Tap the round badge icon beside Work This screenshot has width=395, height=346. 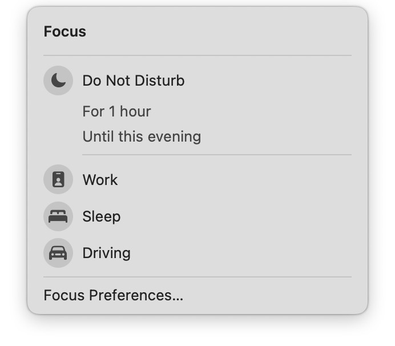[58, 180]
